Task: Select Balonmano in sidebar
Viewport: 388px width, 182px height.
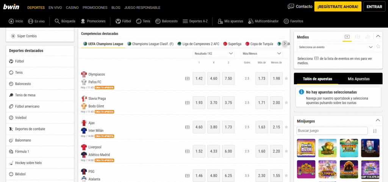Action: coord(40,140)
